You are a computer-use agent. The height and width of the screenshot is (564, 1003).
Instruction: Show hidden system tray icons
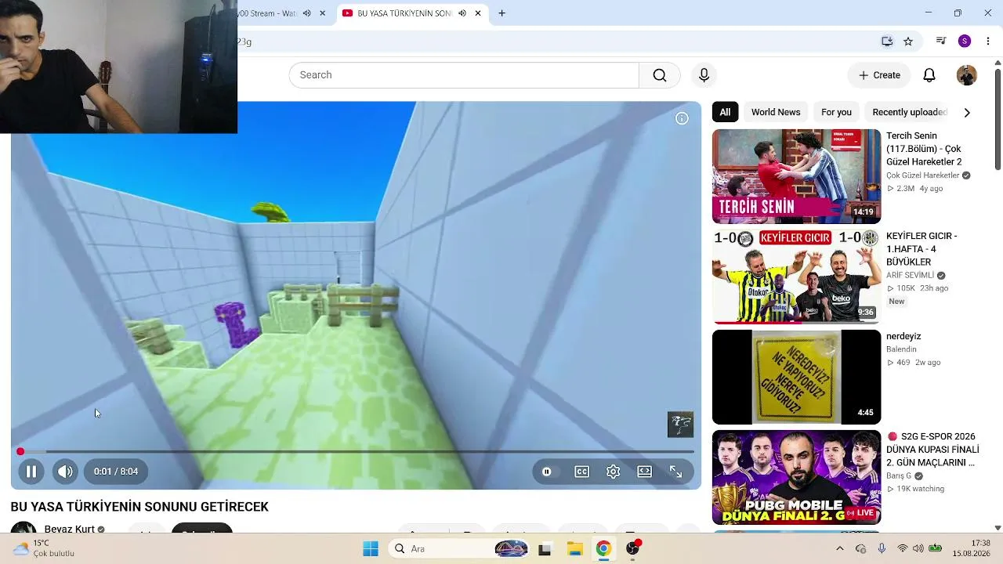click(840, 549)
